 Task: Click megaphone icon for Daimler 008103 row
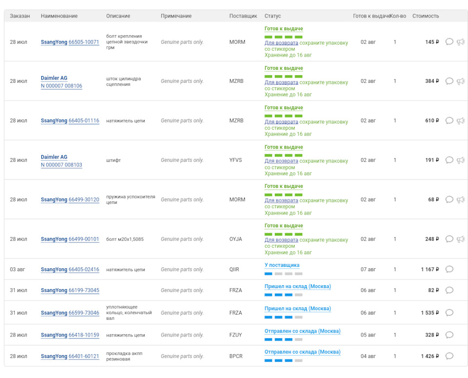(461, 160)
